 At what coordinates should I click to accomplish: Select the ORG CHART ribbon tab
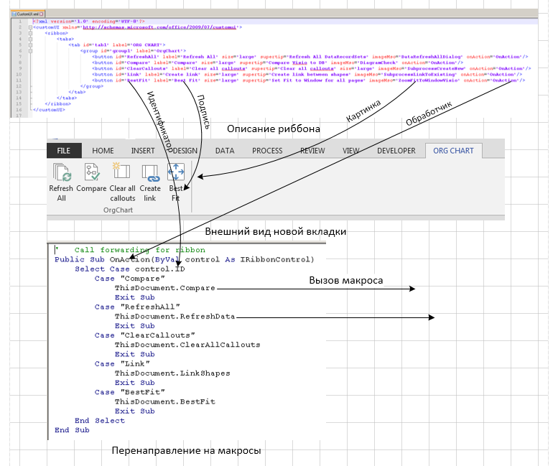tap(454, 151)
